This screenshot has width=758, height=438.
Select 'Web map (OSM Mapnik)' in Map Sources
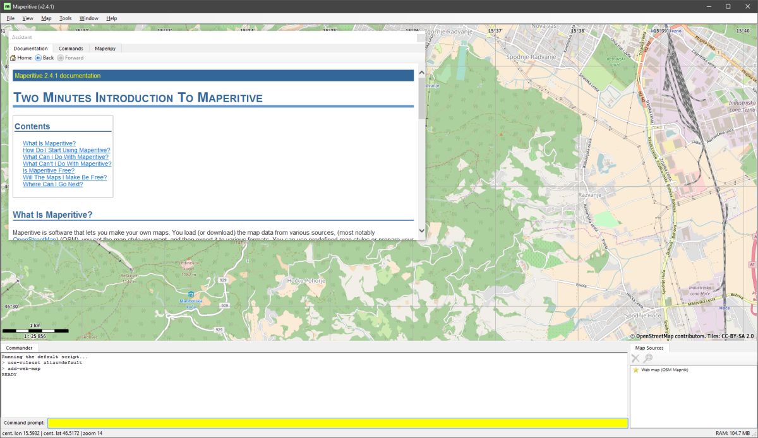pos(665,370)
